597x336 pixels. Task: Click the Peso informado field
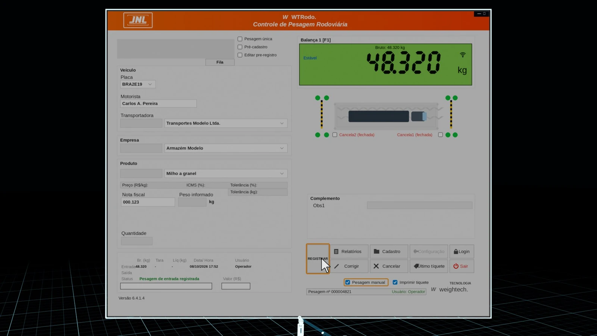192,202
